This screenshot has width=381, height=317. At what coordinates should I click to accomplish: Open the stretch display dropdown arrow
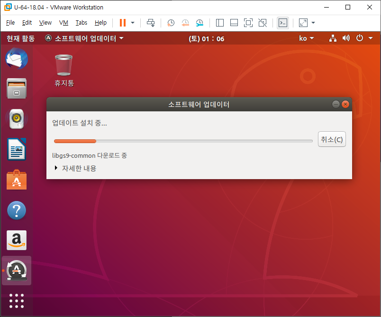(313, 23)
